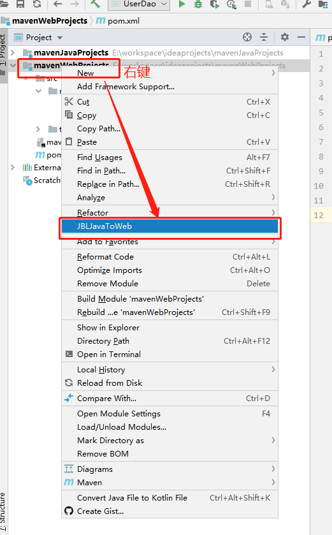This screenshot has width=332, height=535.
Task: Select Find in Path...
Action: click(x=170, y=171)
